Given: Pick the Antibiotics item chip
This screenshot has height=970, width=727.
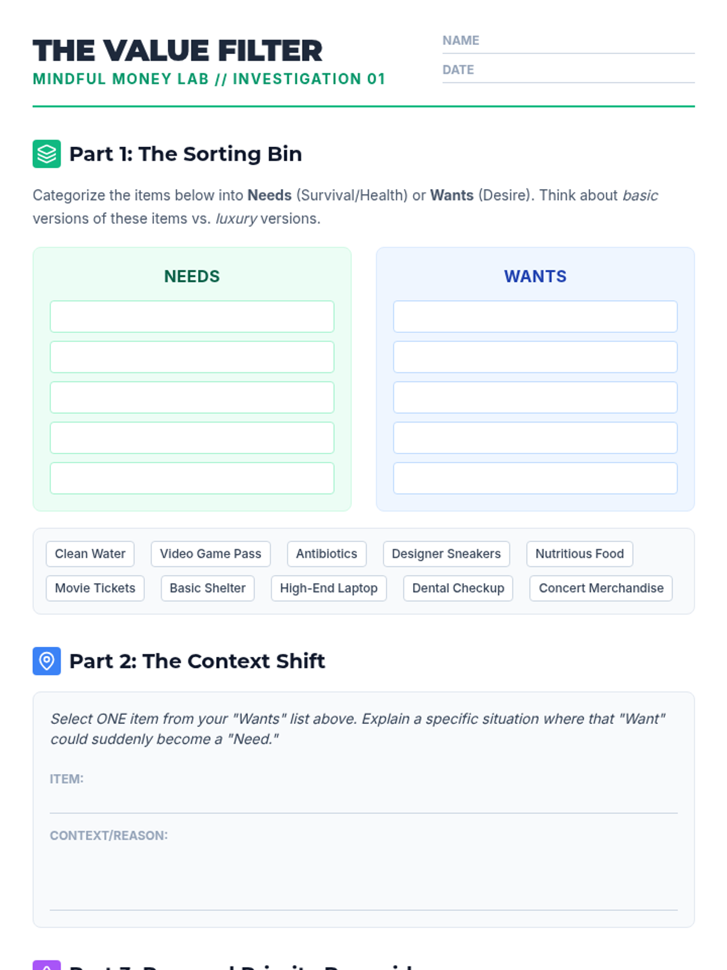Looking at the screenshot, I should tap(327, 554).
